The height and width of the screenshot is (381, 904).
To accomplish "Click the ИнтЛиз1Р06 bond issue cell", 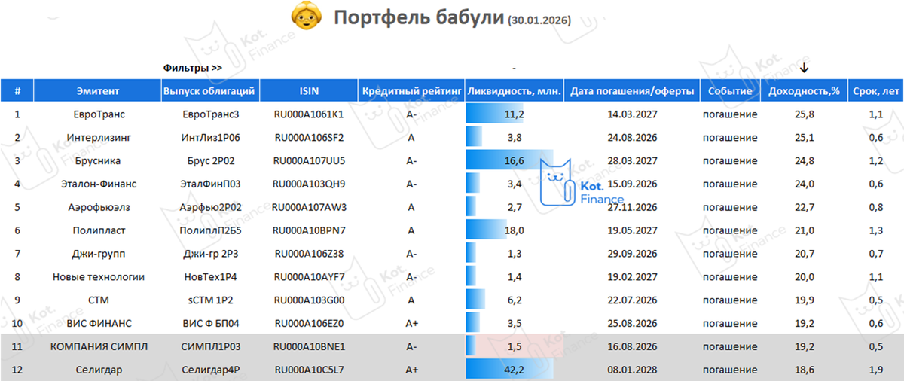I will pyautogui.click(x=210, y=138).
